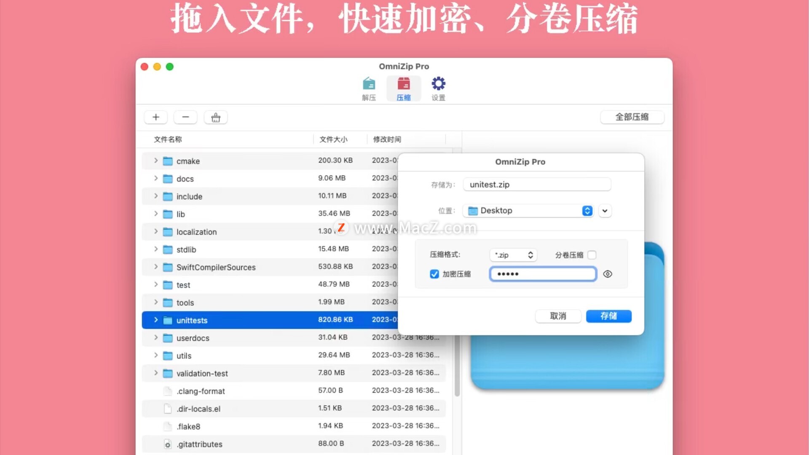Show password with the eye icon
The width and height of the screenshot is (809, 455).
pyautogui.click(x=607, y=274)
